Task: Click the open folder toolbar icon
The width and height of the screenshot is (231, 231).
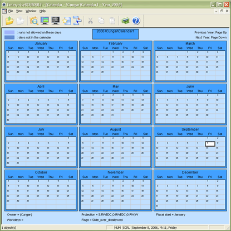Action: [9, 21]
